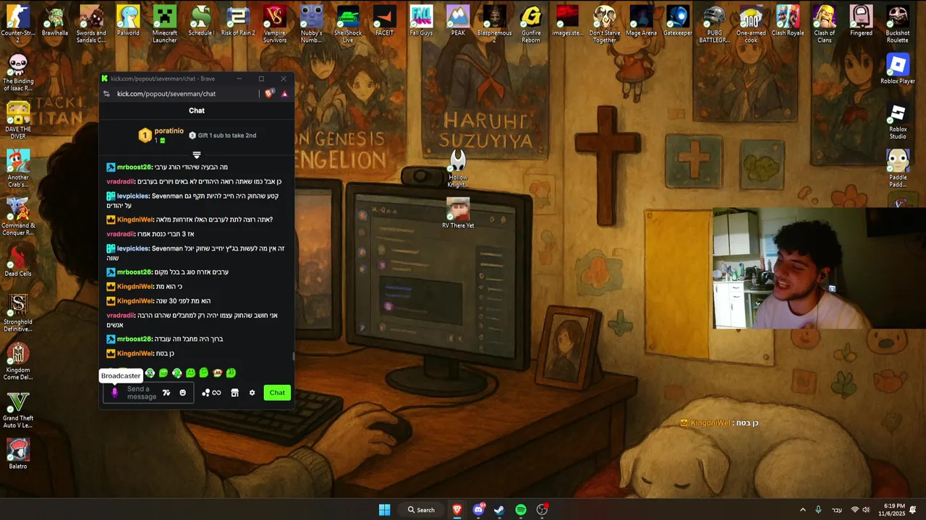Screen dimensions: 926x520
Task: Open the Brawlhalla desktop shortcut
Action: click(x=55, y=22)
